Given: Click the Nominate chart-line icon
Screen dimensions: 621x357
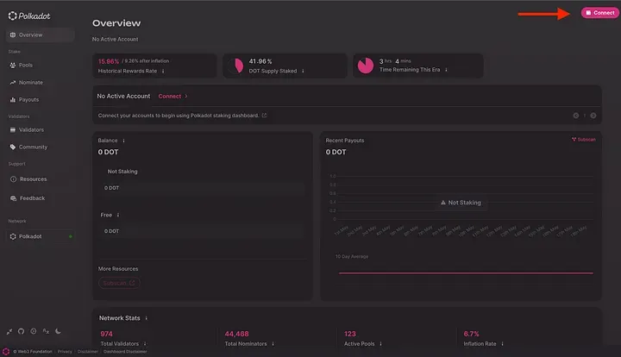Looking at the screenshot, I should pos(13,82).
